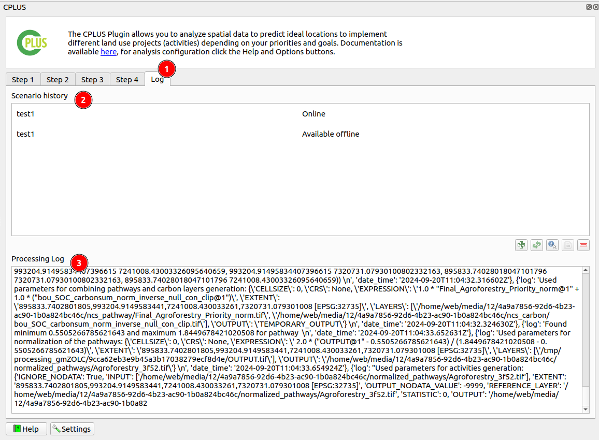Click the Help button
Viewport: 599px width, 440px height.
(x=26, y=429)
